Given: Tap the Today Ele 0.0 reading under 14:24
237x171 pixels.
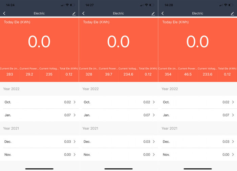Looking at the screenshot, I should (x=39, y=42).
